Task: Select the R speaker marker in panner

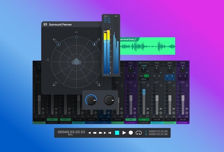Action: tap(94, 45)
